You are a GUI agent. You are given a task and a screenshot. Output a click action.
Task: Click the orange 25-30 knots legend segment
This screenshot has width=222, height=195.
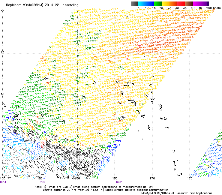173,4
